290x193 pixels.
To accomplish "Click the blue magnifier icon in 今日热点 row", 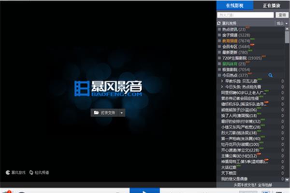I will click(x=270, y=75).
